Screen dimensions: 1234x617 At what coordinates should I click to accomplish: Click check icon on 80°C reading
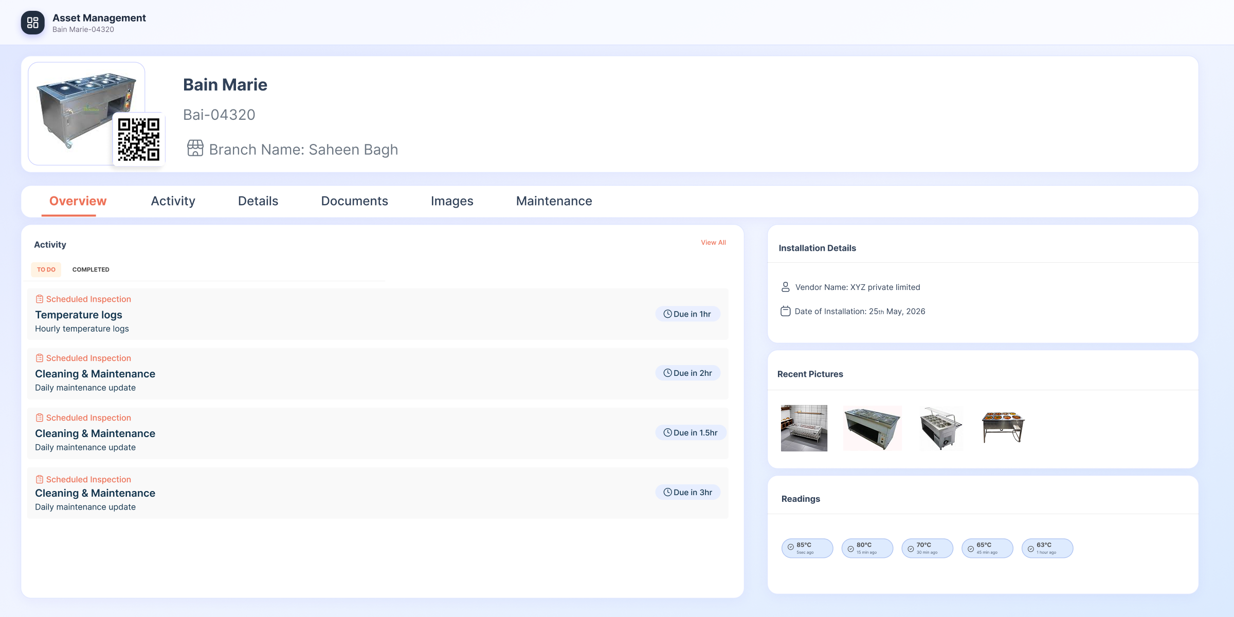pos(850,549)
